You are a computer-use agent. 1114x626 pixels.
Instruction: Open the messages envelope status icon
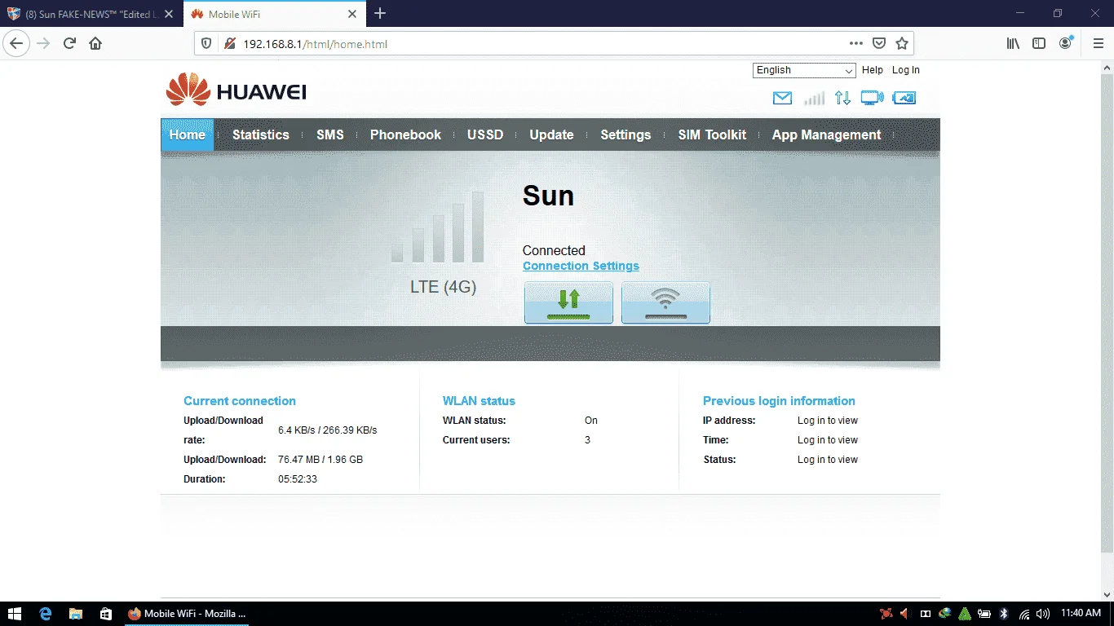(x=782, y=98)
